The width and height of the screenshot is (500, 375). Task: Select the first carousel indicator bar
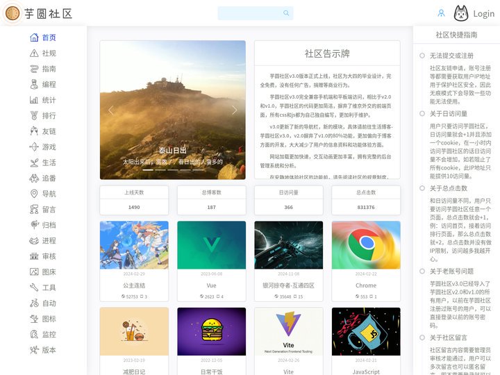[148, 170]
